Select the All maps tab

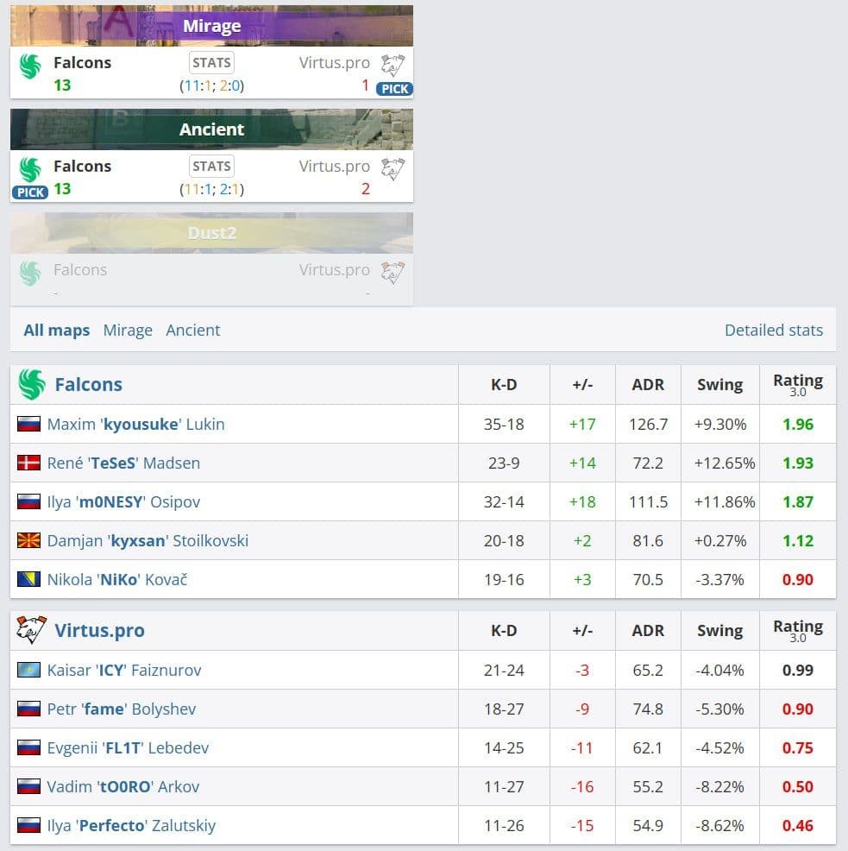pos(56,330)
